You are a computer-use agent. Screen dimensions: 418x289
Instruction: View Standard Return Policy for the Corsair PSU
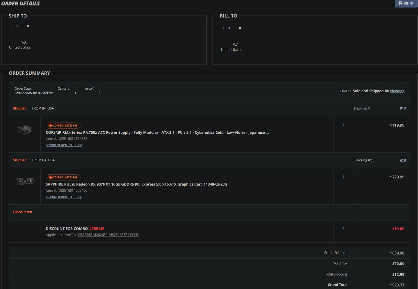(64, 145)
